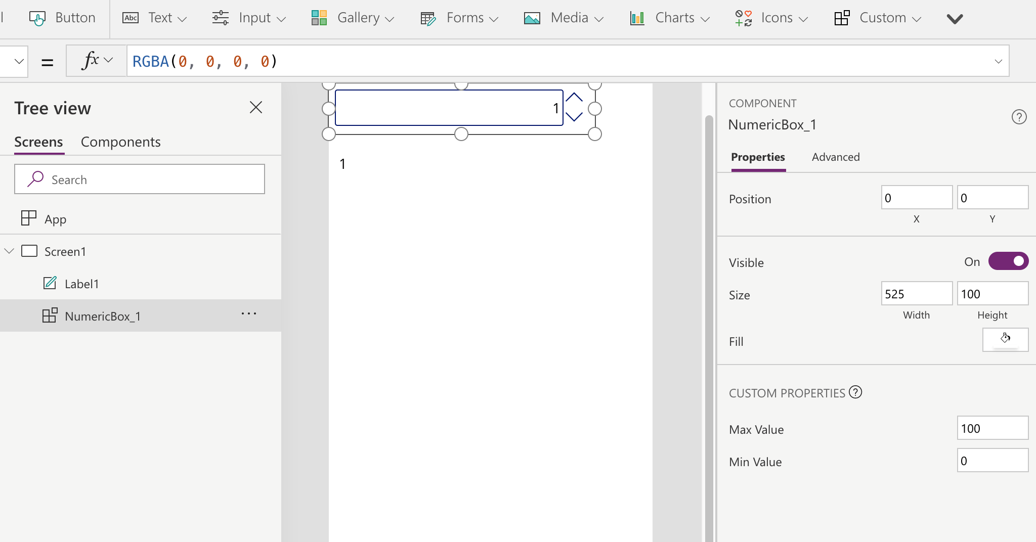Click the Input sliders icon
This screenshot has width=1036, height=542.
coord(221,18)
